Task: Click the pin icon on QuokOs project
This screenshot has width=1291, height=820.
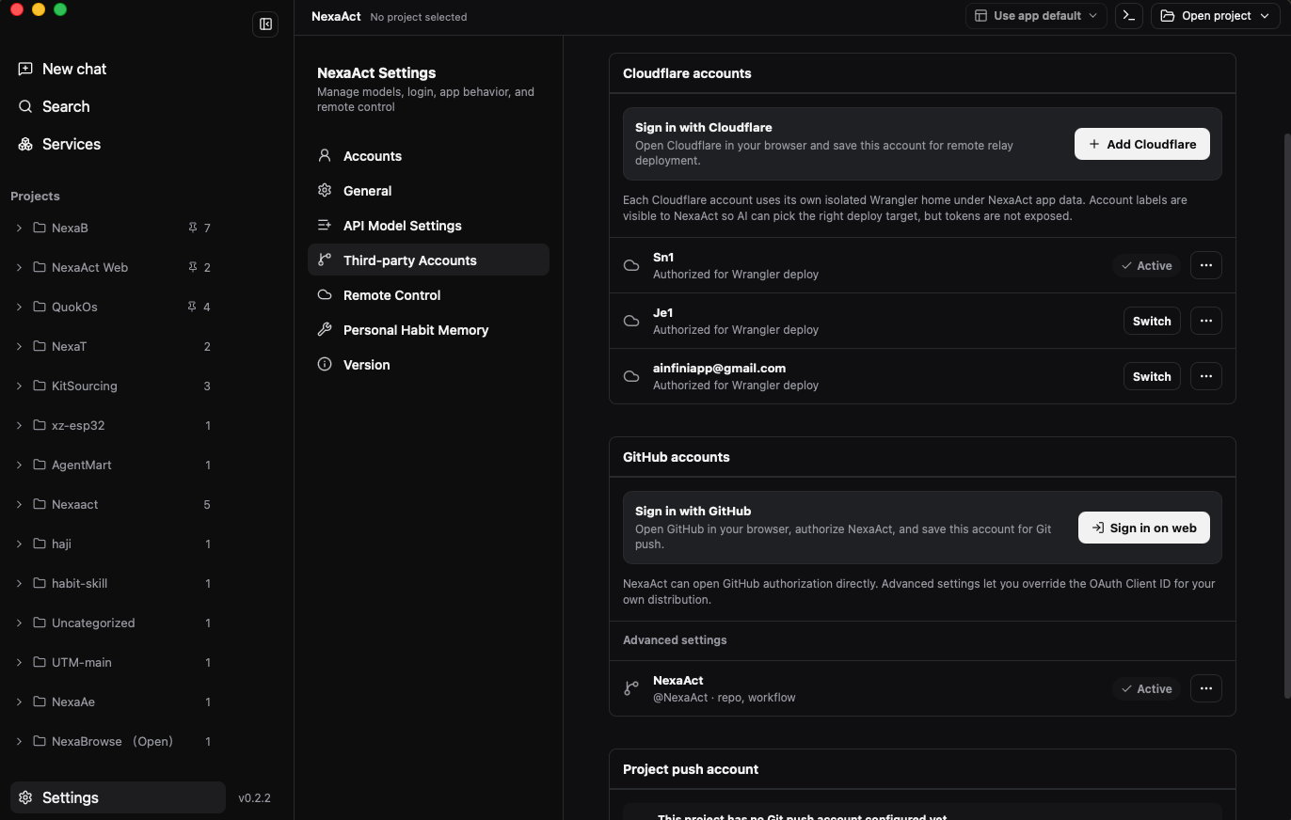Action: (193, 307)
